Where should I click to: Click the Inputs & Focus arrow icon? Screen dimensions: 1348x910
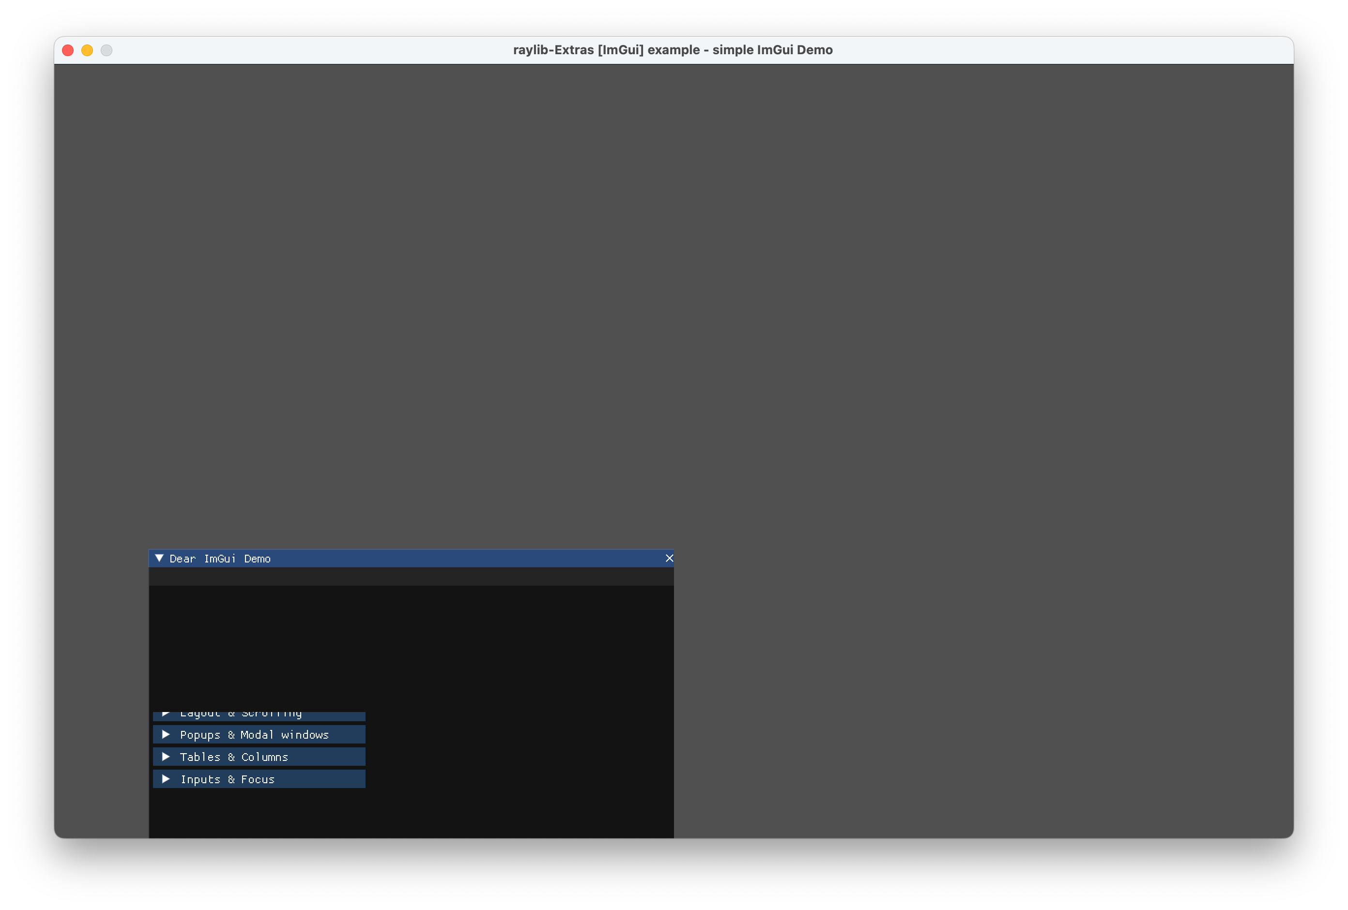(x=166, y=779)
